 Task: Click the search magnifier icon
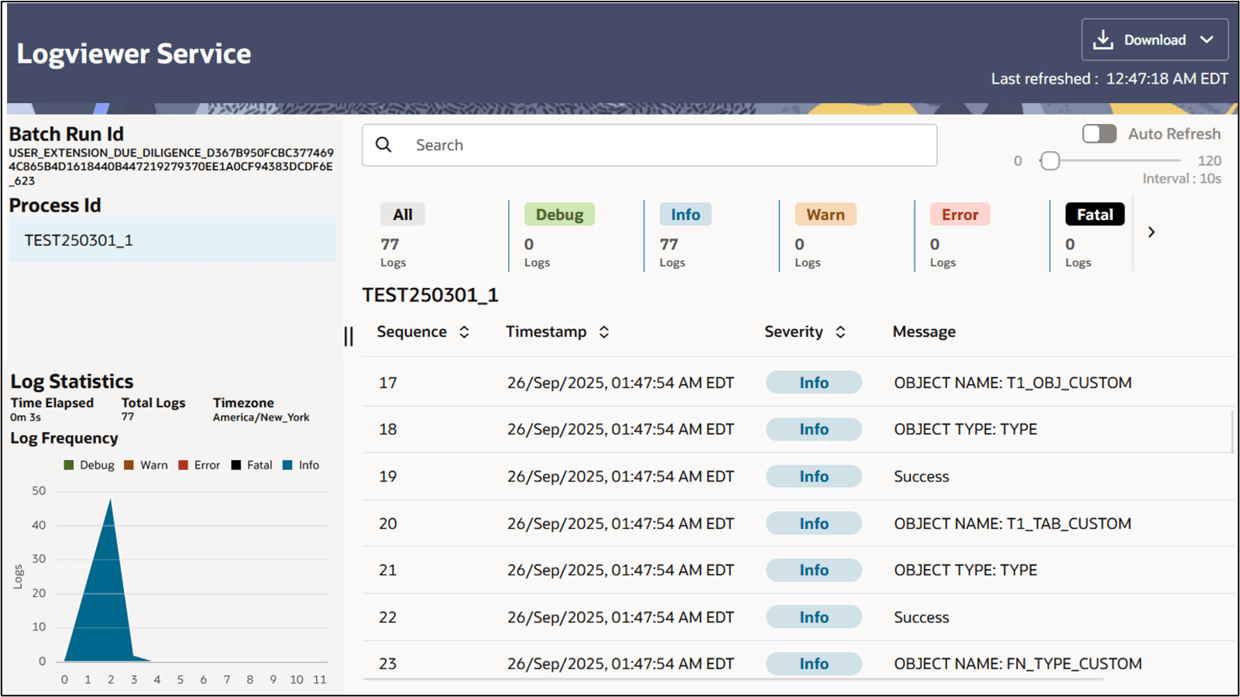click(x=384, y=145)
